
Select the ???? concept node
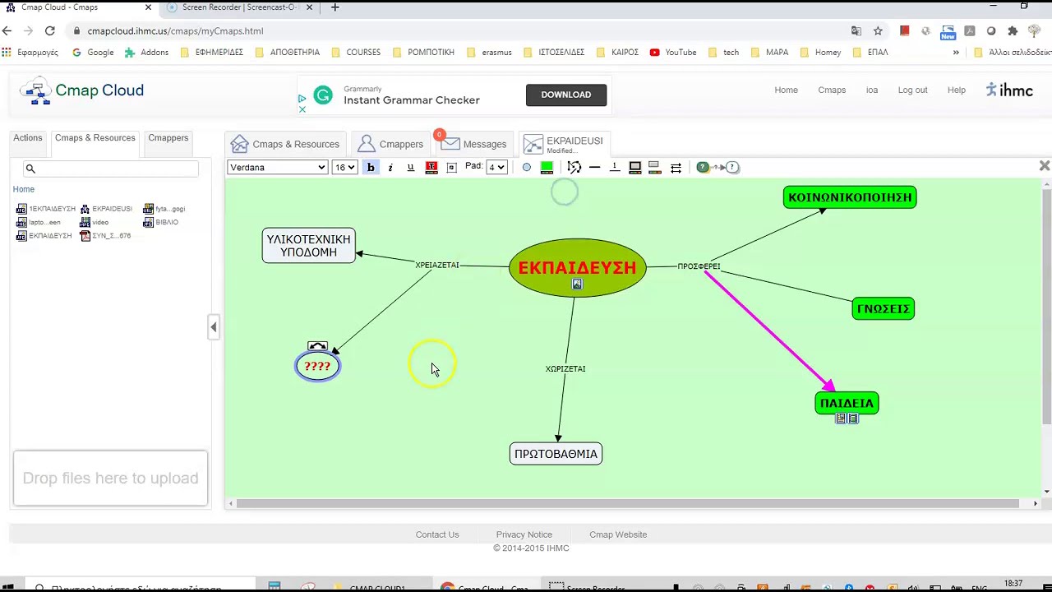pos(317,367)
